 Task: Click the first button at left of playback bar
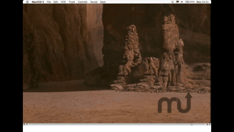[24, 124]
